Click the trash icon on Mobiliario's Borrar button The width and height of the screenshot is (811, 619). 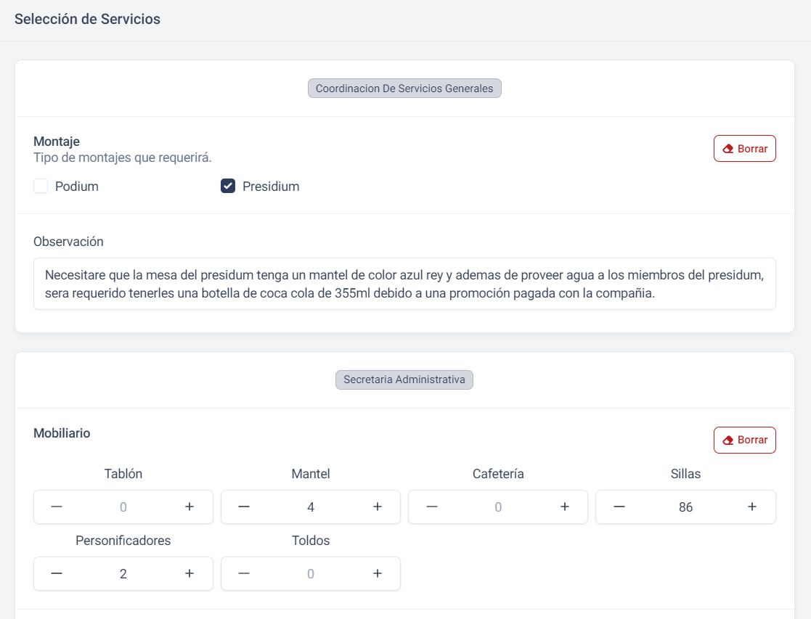tap(728, 440)
